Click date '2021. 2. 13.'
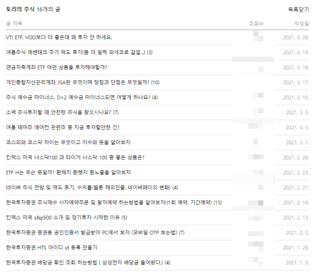This screenshot has height=274, width=323. (296, 218)
